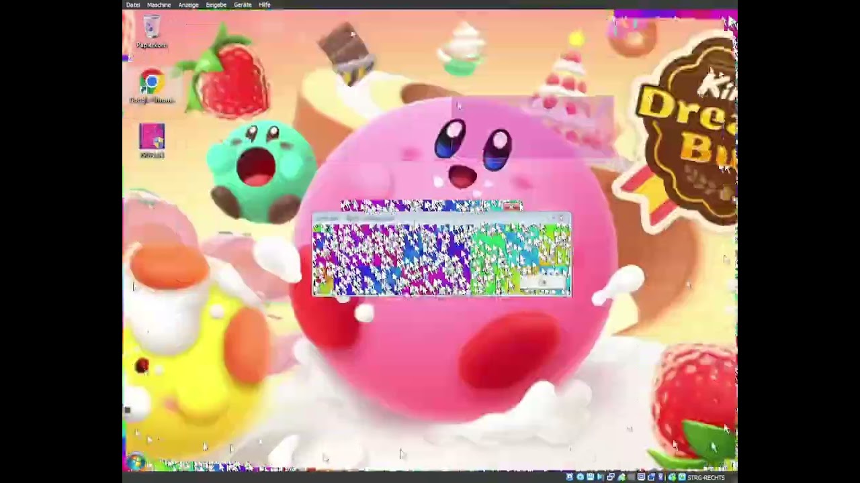Close the window behind the glitched dialog
This screenshot has width=860, height=483.
coord(513,205)
